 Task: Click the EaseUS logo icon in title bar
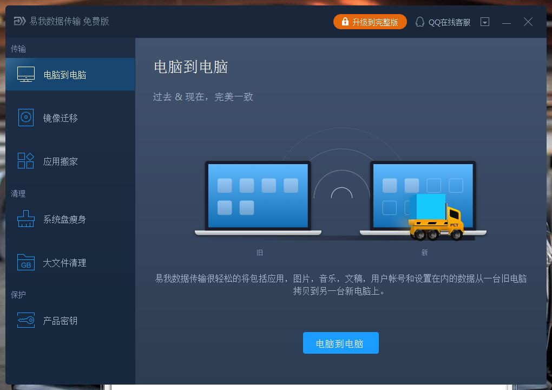point(19,22)
